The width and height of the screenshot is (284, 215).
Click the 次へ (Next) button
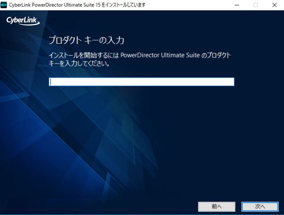260,207
